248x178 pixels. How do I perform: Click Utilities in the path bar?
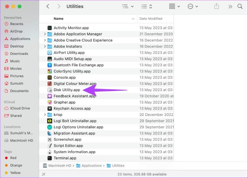coord(116,166)
